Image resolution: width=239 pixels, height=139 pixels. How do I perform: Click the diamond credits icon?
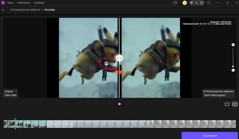191,3
